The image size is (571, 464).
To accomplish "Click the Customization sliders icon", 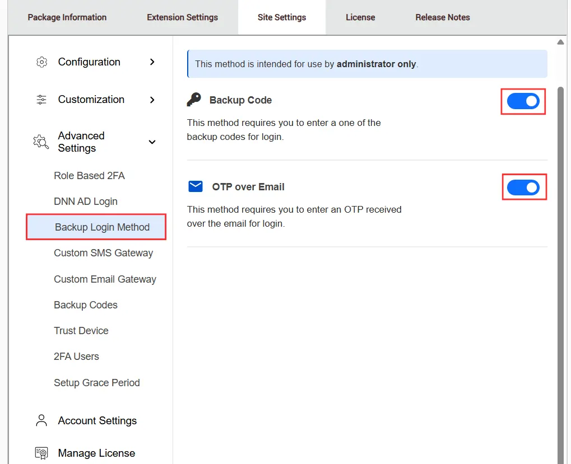I will [41, 99].
